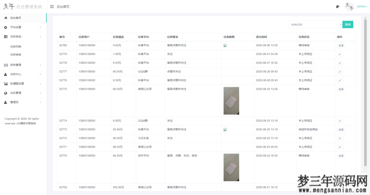Click edit pencil for task 52777
The width and height of the screenshot is (370, 195).
pos(340,72)
